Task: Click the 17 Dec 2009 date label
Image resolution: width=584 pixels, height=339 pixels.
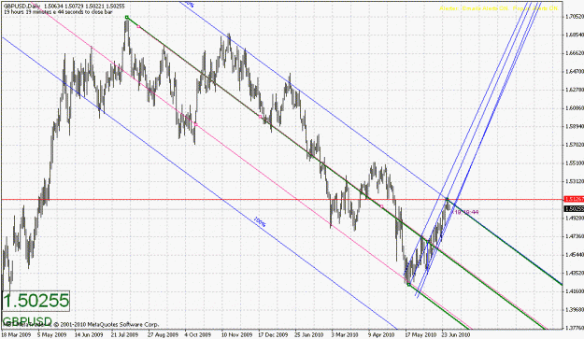Action: [273, 334]
